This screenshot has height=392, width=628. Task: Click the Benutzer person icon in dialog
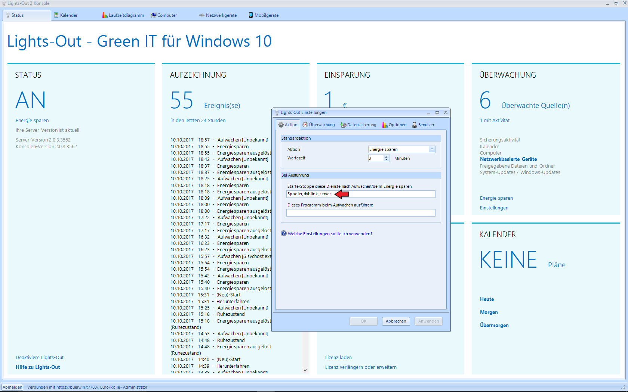(x=414, y=125)
